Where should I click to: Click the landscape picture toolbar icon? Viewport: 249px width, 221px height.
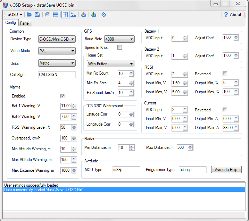click(73, 15)
